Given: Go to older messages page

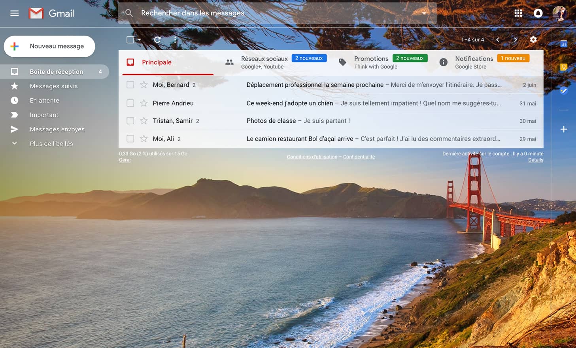Looking at the screenshot, I should 515,39.
